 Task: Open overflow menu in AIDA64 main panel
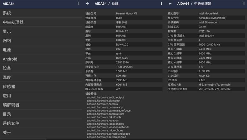tap(79, 4)
